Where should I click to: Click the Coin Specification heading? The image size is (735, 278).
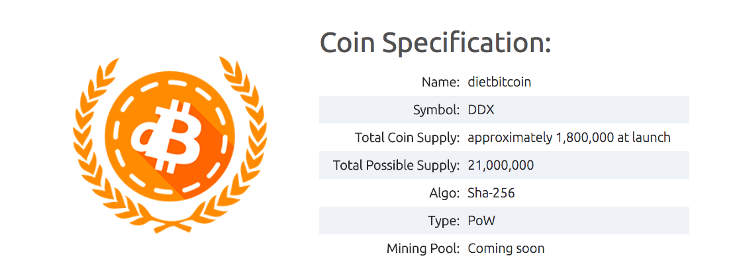[435, 44]
